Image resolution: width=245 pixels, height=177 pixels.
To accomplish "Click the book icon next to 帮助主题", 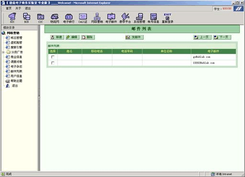I will pos(8,81).
